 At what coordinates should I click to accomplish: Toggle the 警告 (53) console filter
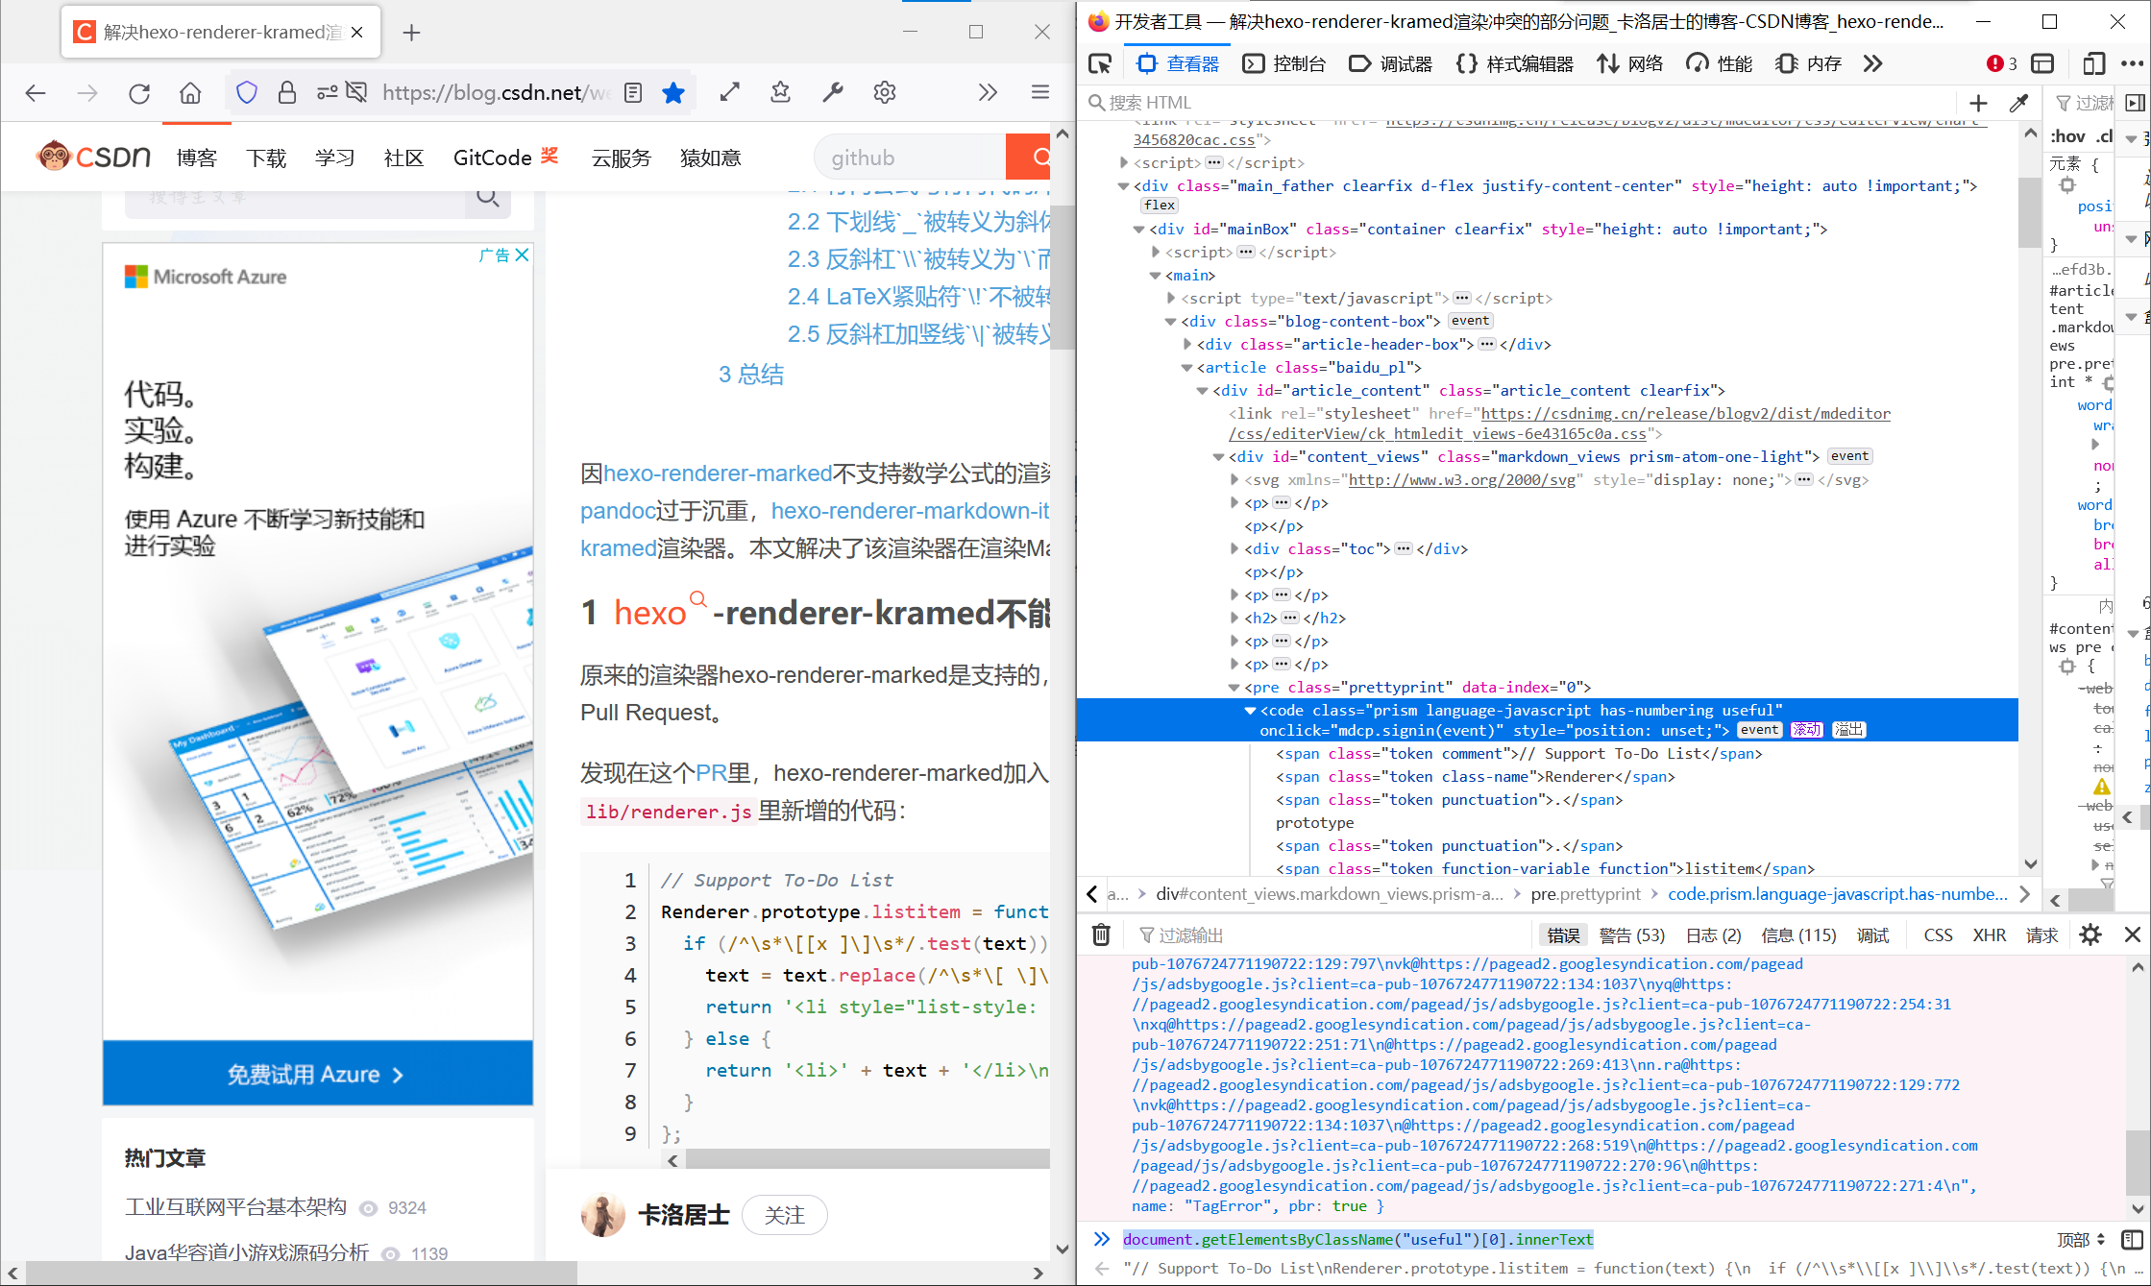pos(1632,935)
